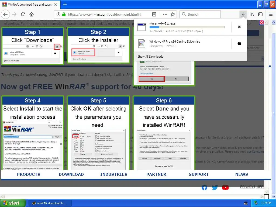Reload the current page

tap(23, 14)
